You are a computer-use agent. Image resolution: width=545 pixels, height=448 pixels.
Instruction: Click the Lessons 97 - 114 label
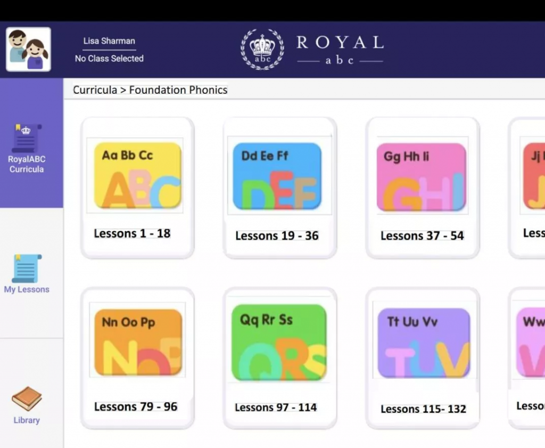point(276,408)
